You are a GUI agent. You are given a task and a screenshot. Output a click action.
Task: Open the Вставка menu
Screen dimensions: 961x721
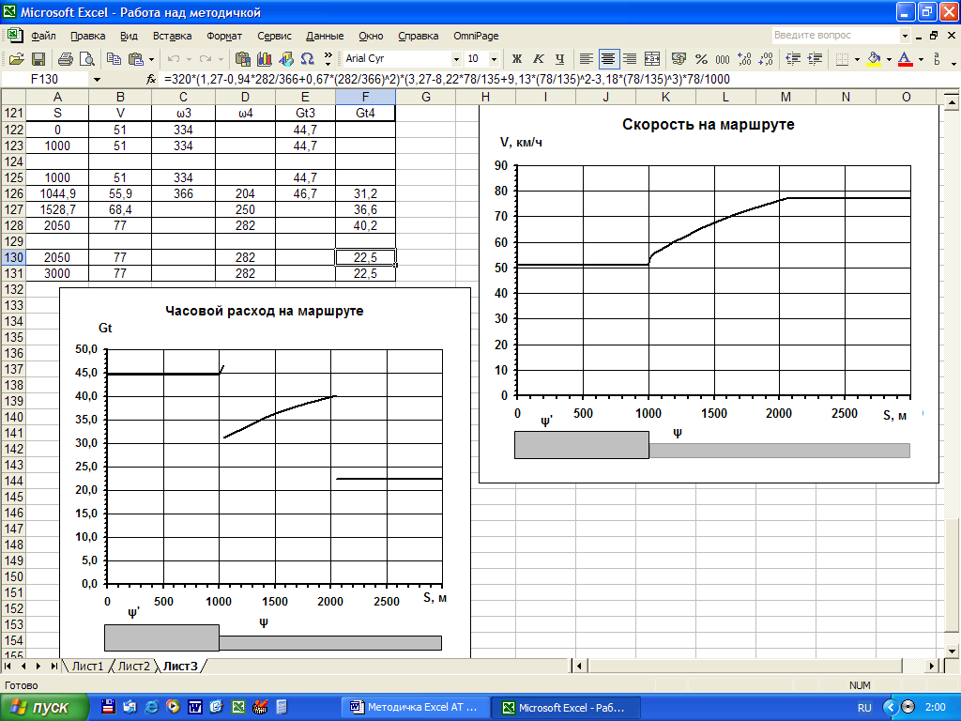(x=173, y=36)
